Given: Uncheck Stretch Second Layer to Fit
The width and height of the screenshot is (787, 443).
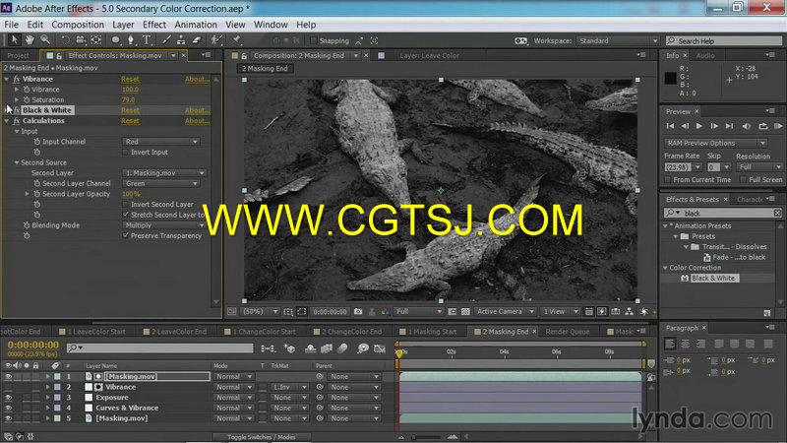Looking at the screenshot, I should click(x=126, y=215).
